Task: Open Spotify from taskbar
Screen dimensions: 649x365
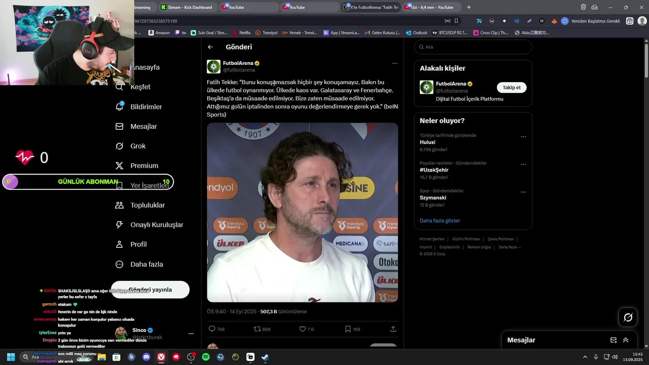Action: [x=206, y=357]
